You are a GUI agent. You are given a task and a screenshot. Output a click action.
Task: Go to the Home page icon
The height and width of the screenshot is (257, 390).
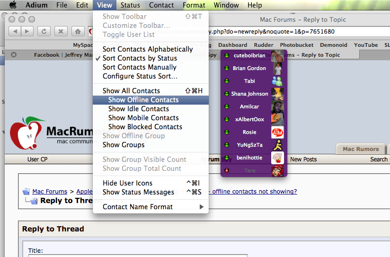pos(78,31)
